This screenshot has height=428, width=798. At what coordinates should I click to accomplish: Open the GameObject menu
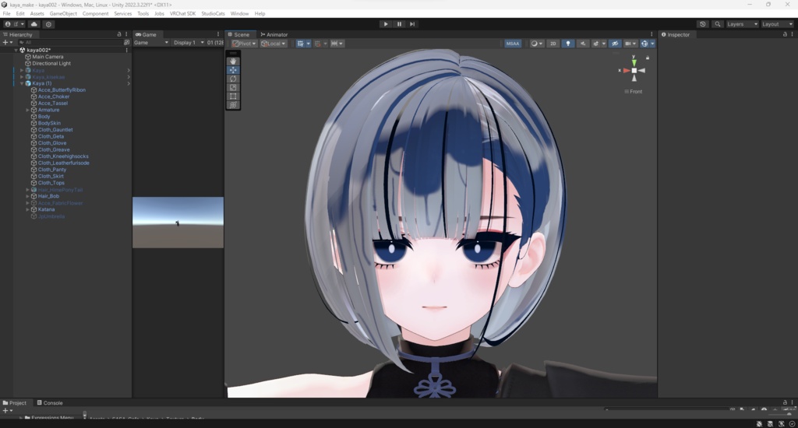point(63,13)
